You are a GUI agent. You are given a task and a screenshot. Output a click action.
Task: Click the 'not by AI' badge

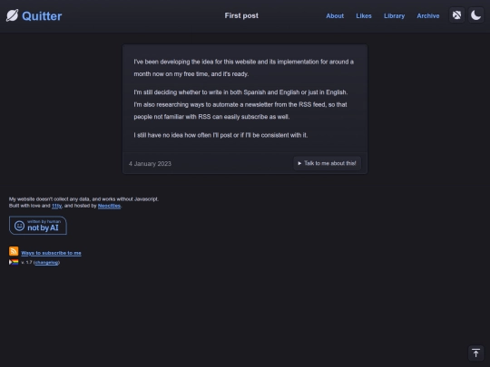click(x=38, y=226)
